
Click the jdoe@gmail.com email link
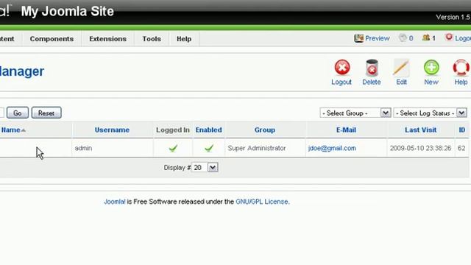point(332,148)
